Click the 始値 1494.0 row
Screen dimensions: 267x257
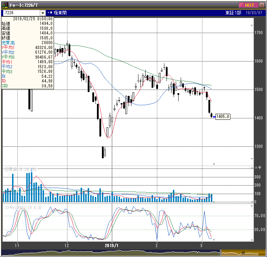(x=27, y=23)
